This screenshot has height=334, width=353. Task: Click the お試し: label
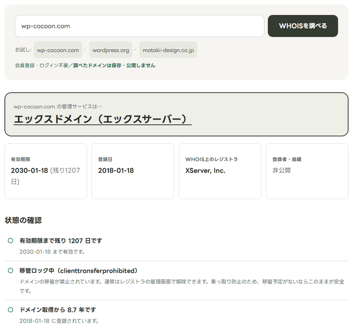click(x=23, y=50)
